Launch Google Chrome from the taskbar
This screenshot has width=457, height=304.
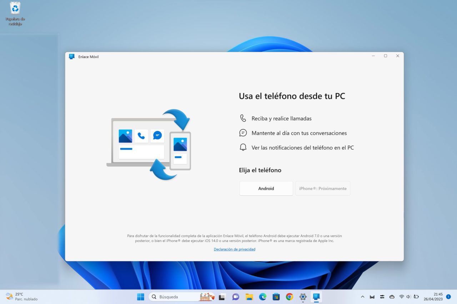(290, 297)
